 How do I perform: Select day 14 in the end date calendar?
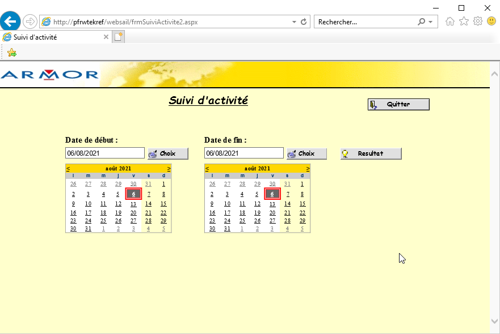tap(287, 204)
